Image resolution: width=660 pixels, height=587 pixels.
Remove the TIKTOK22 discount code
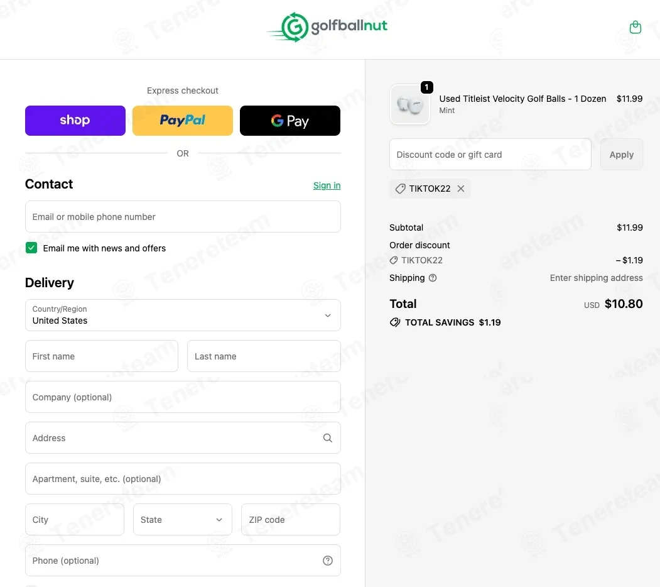point(461,189)
